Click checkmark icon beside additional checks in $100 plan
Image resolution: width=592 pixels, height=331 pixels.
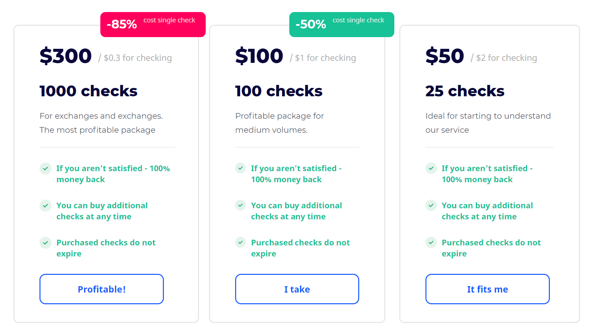click(240, 205)
